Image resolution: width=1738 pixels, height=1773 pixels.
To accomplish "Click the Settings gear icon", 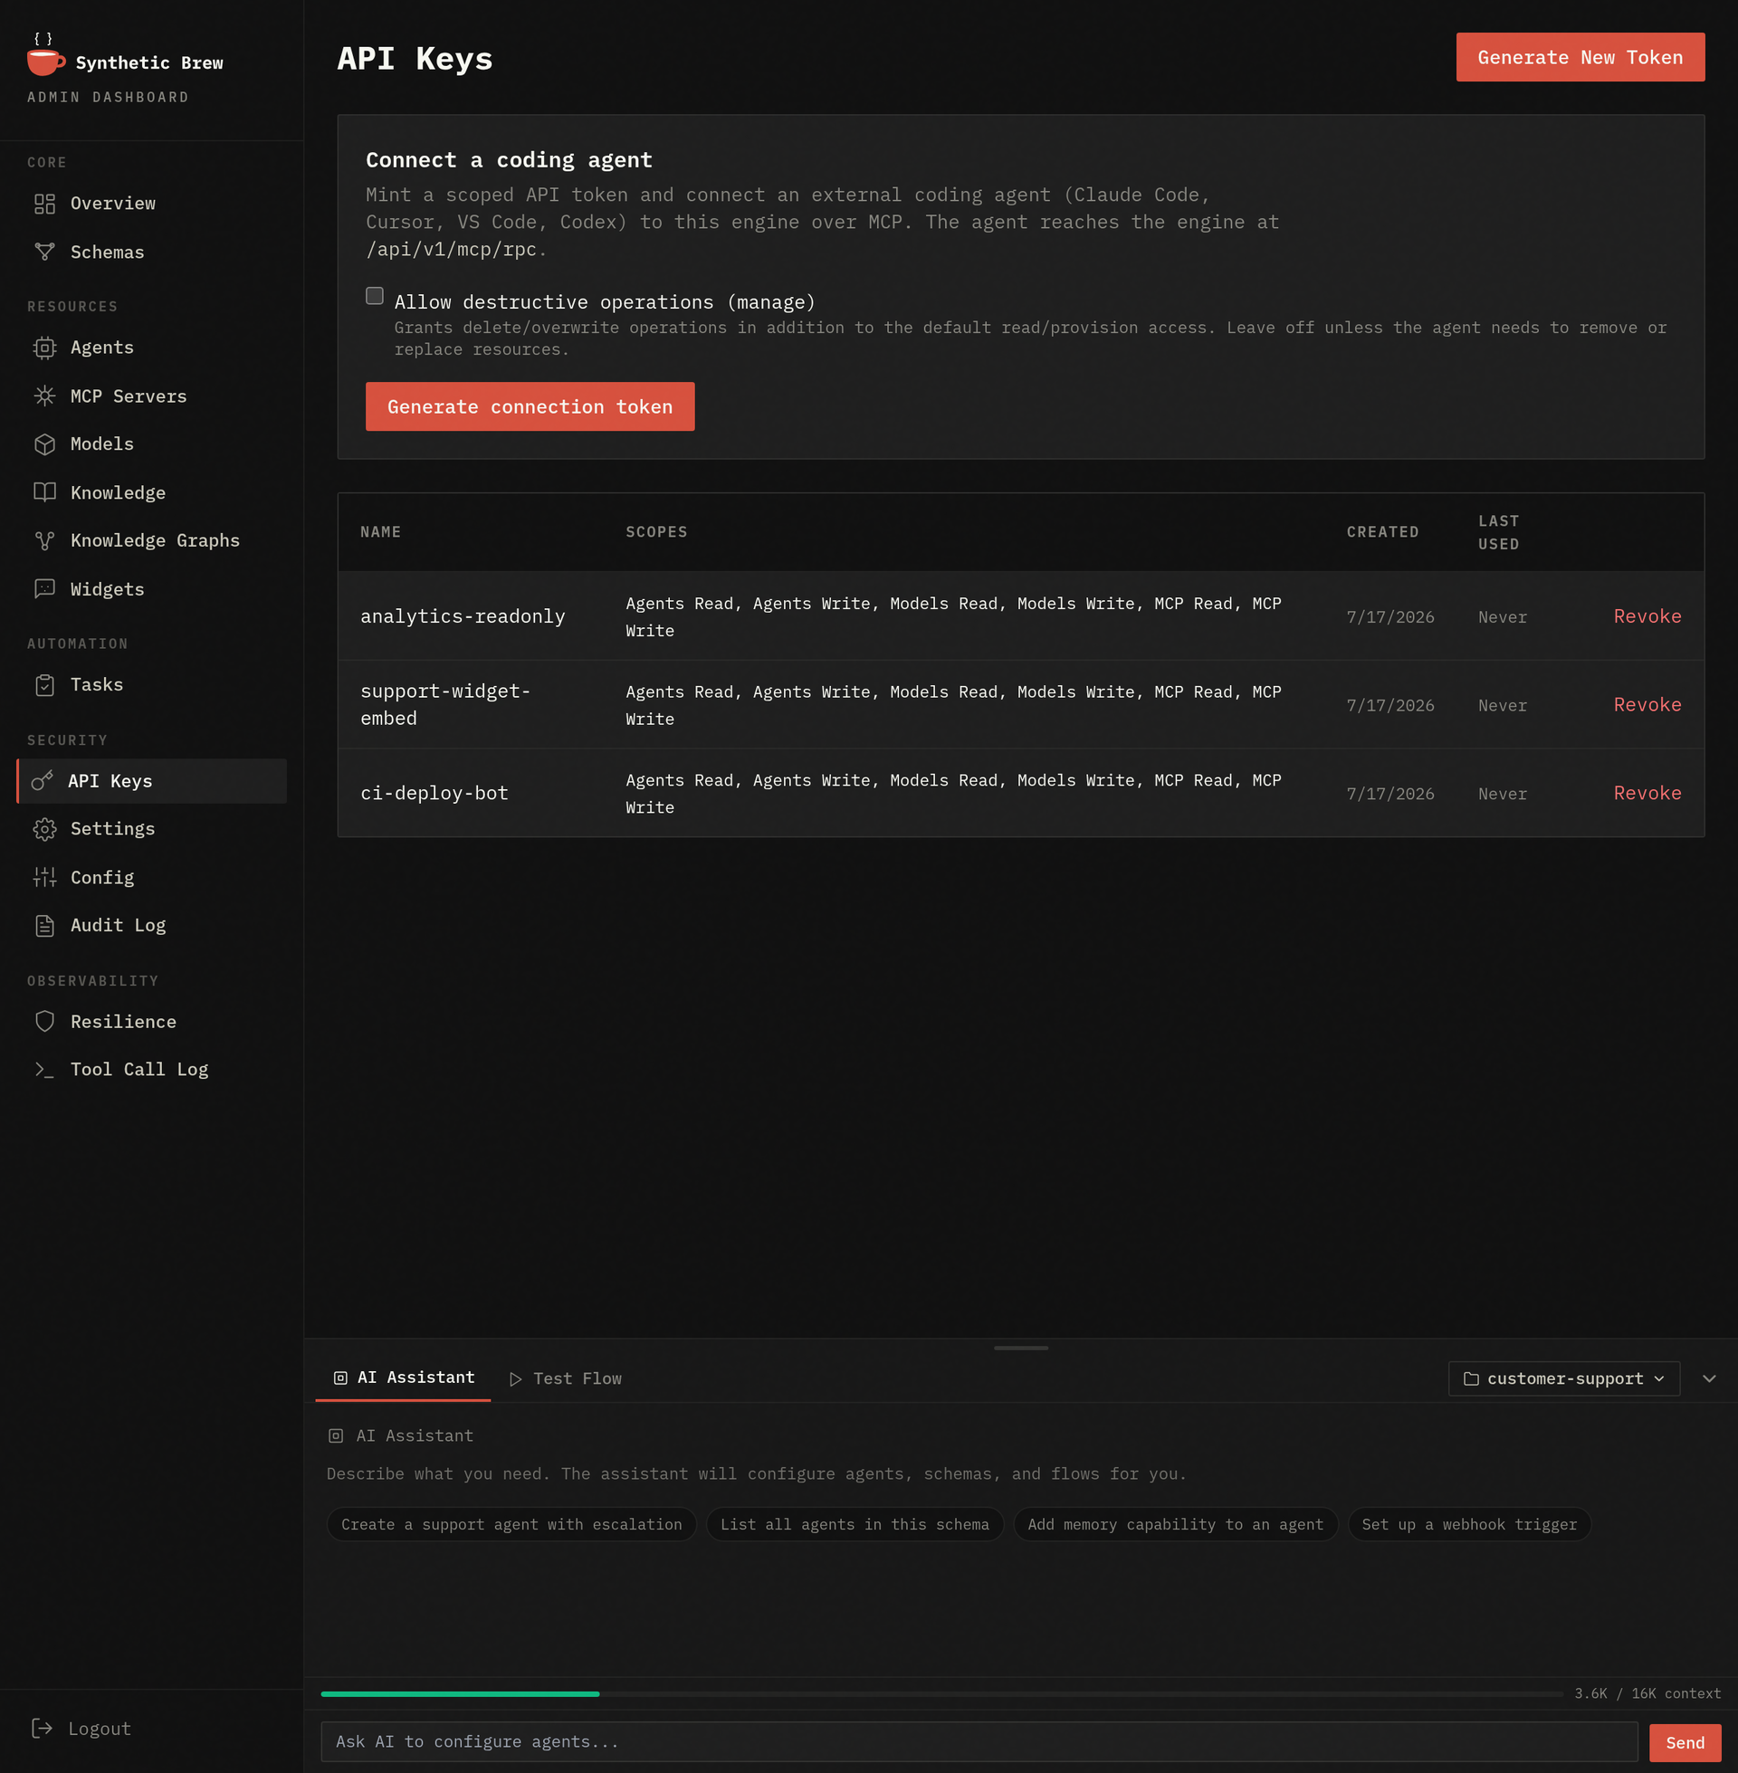I will tap(44, 829).
